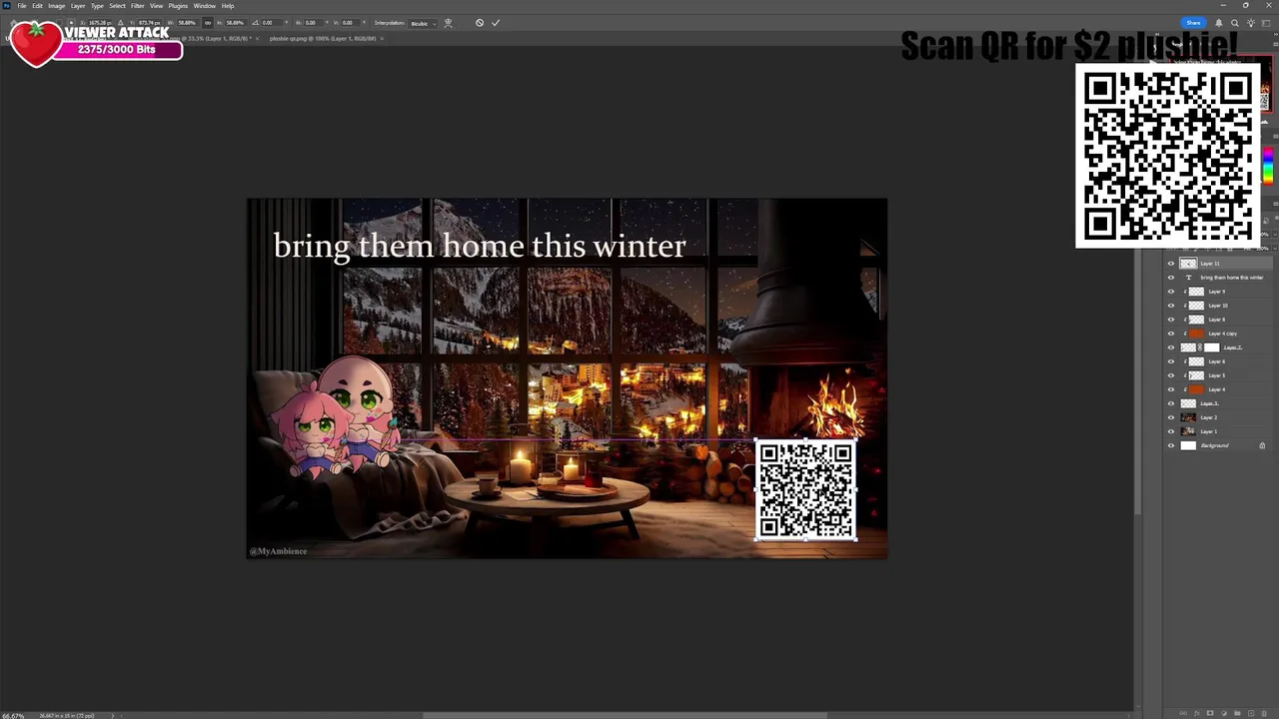The width and height of the screenshot is (1279, 719).
Task: Click the width percentage field
Action: 186,23
